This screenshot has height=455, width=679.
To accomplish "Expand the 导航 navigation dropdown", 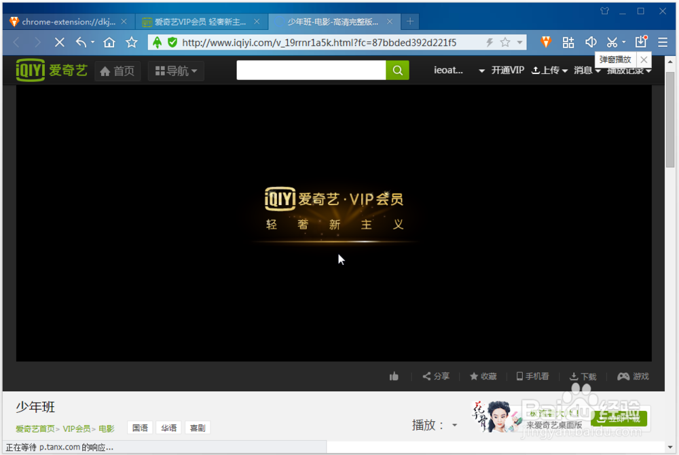I will (x=176, y=71).
